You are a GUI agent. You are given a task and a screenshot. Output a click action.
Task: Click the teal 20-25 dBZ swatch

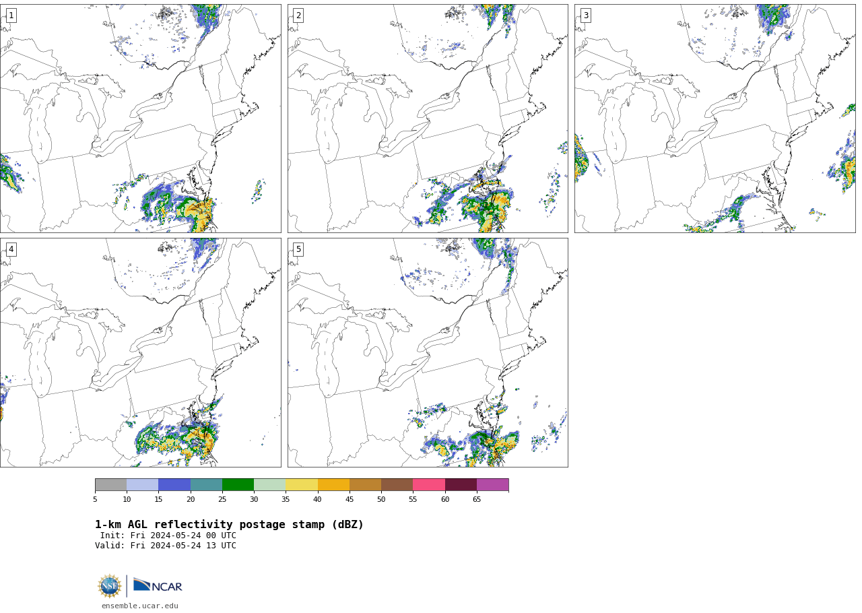coord(206,485)
